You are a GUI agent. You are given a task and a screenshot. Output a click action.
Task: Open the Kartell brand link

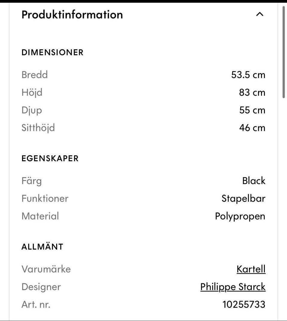(251, 269)
